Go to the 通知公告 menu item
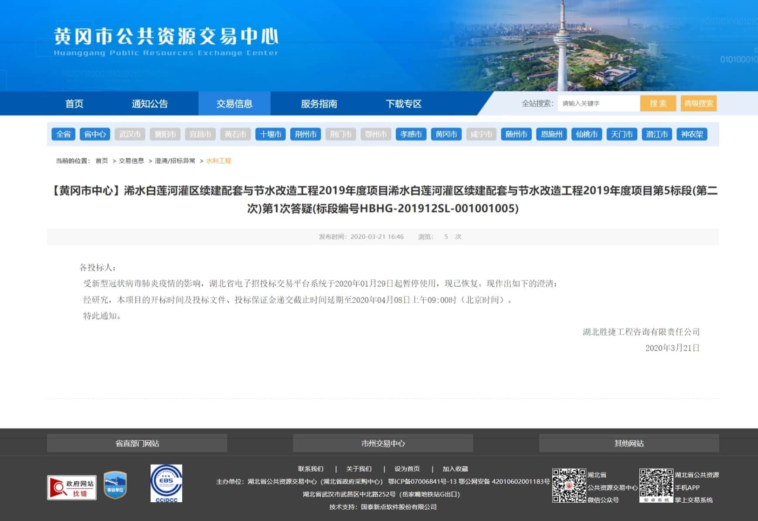 coord(150,104)
